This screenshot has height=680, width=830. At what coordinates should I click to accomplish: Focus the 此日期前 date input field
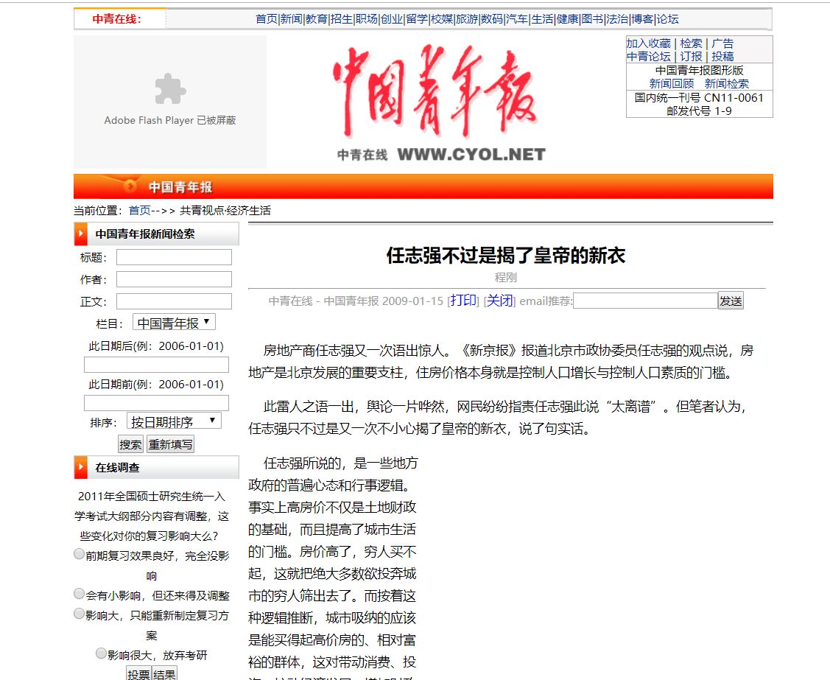[156, 403]
